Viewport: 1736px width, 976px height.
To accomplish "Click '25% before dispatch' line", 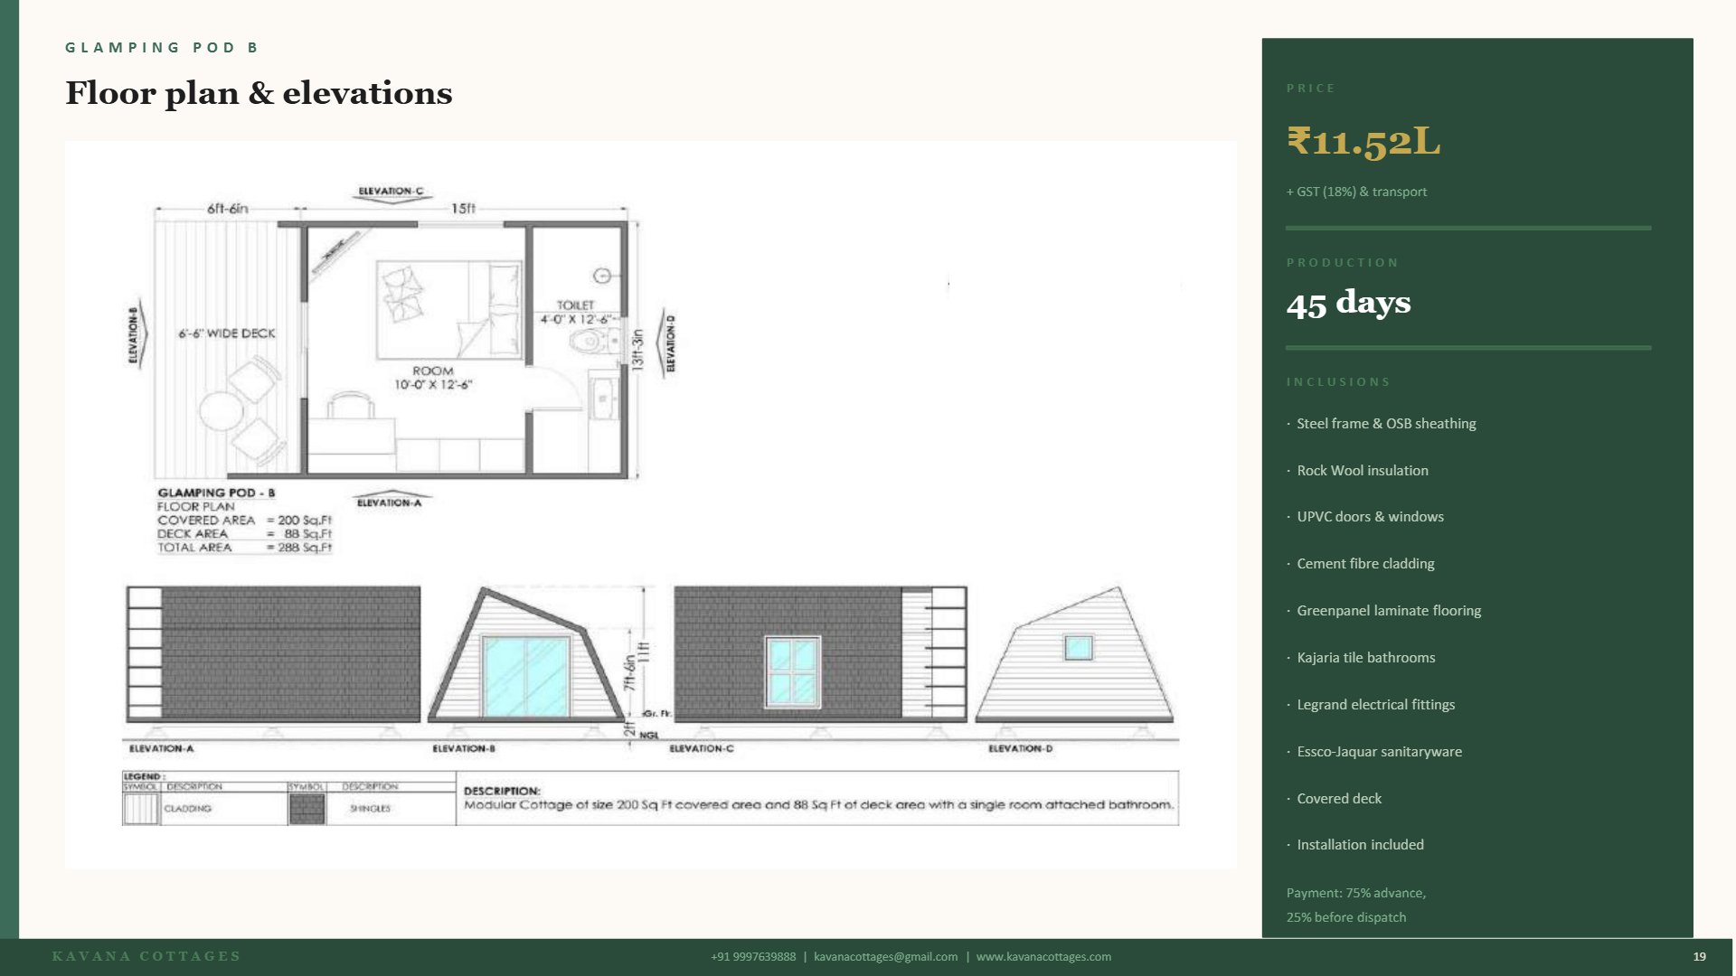I will coord(1346,917).
